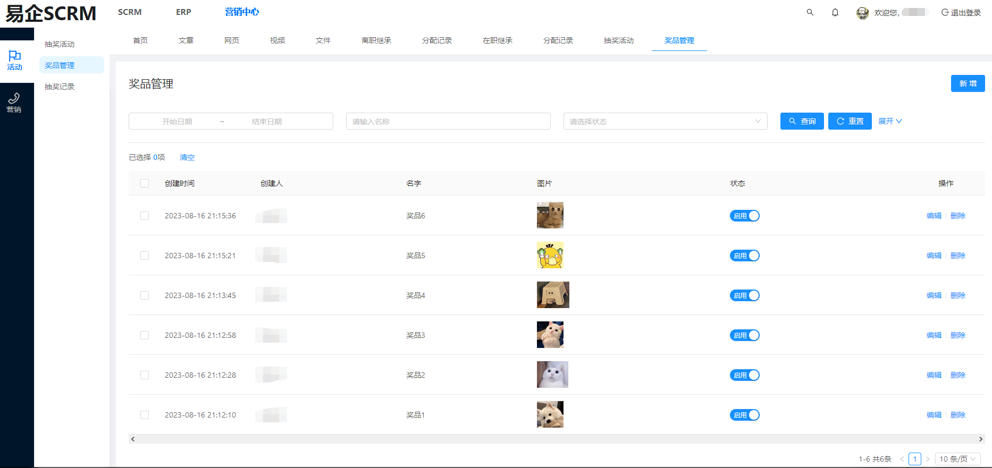Disable the 启用 switch for 奖品3

pyautogui.click(x=745, y=335)
